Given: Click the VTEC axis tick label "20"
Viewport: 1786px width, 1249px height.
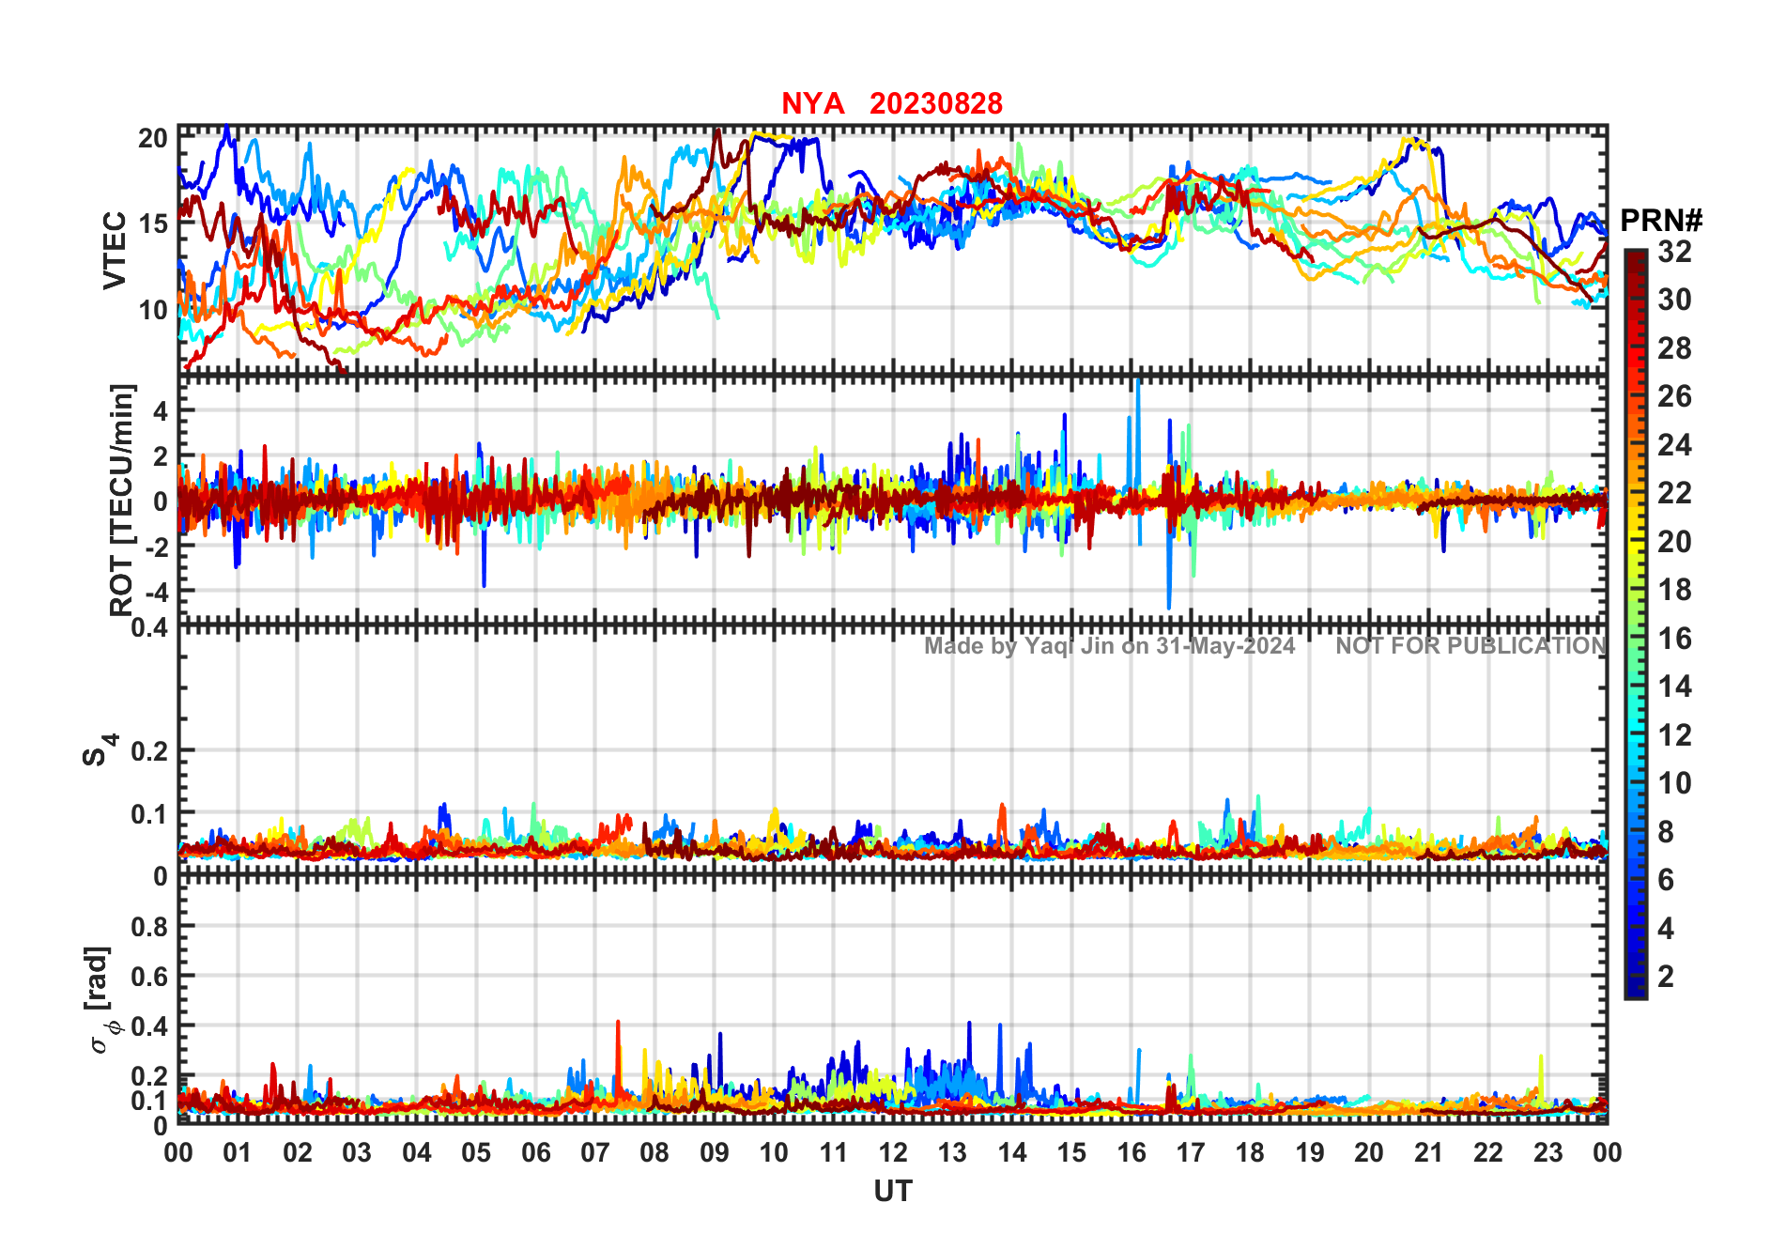Looking at the screenshot, I should coord(153,138).
